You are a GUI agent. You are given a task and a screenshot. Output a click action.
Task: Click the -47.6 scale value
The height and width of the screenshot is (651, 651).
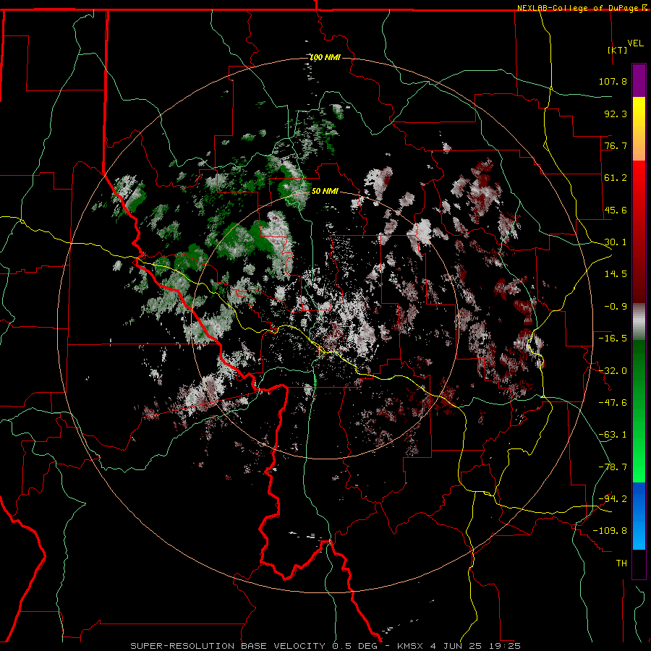point(613,403)
